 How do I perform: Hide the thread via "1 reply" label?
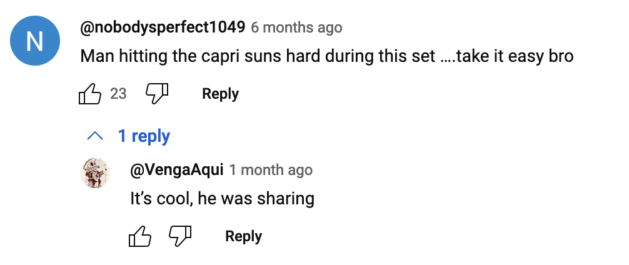coord(144,136)
